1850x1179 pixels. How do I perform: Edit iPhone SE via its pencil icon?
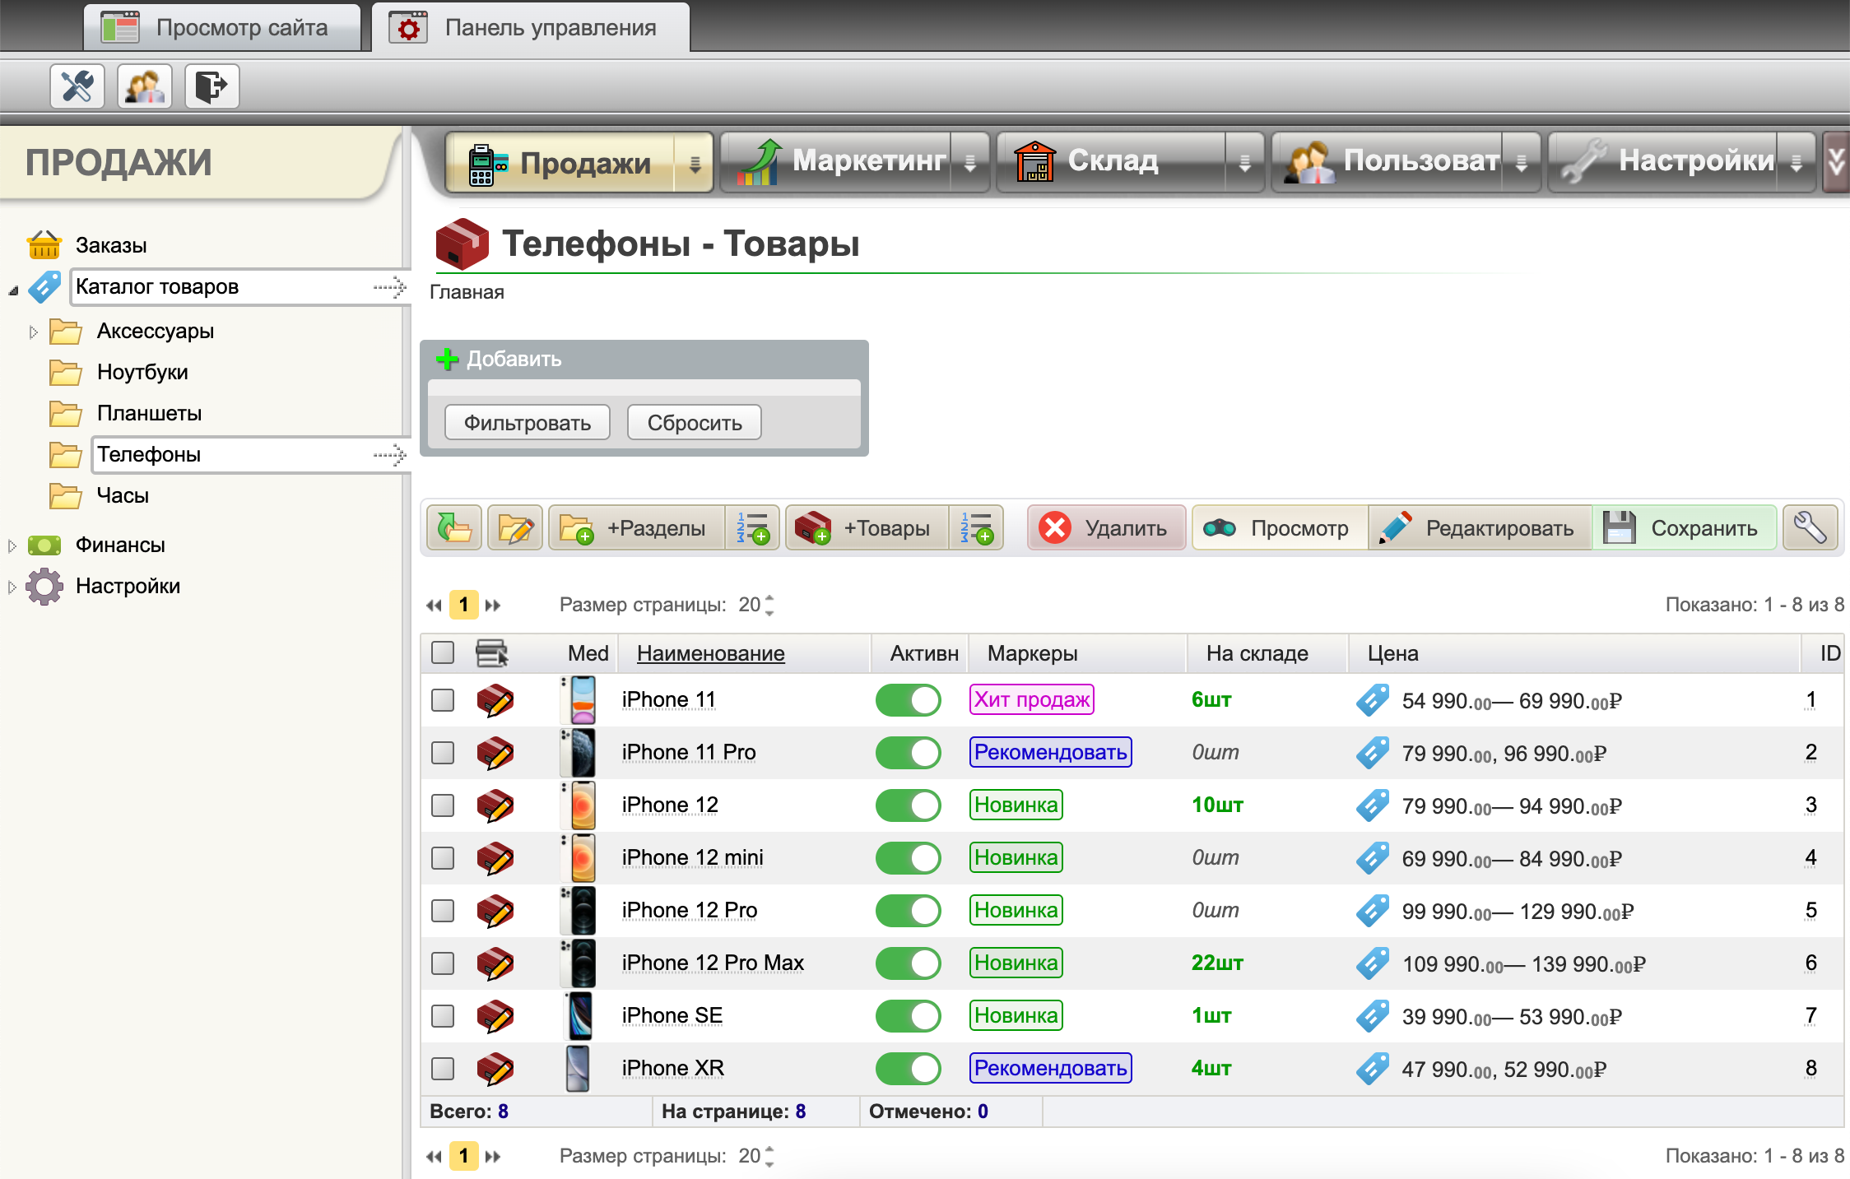point(495,1016)
